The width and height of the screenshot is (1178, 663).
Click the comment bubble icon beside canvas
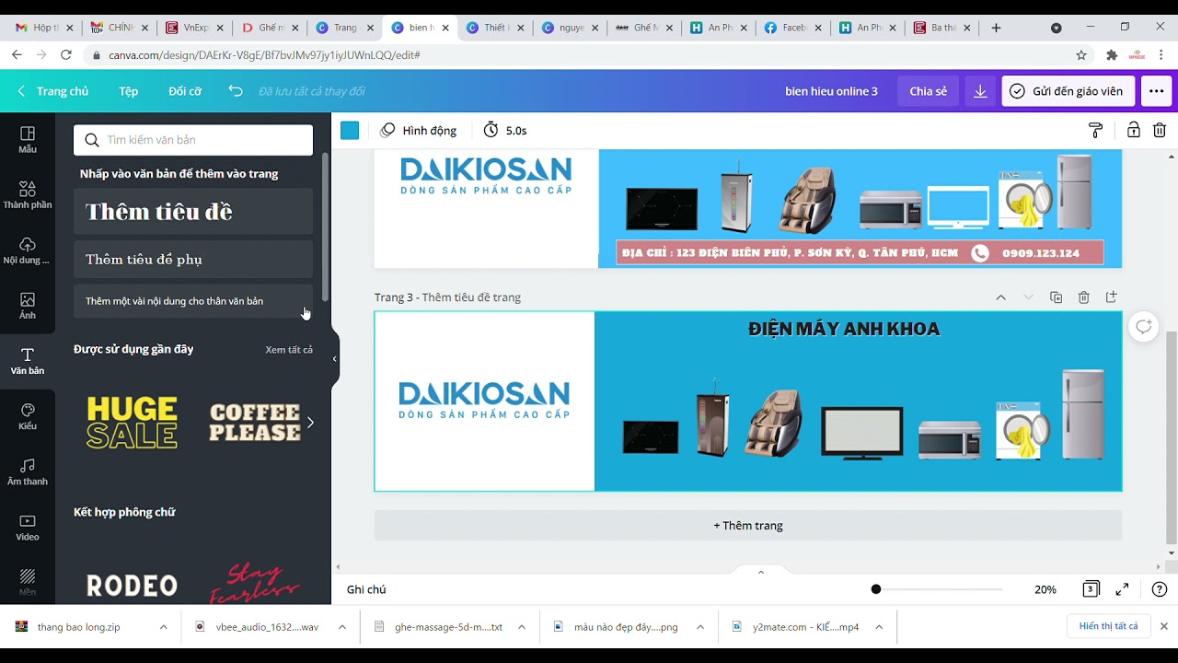click(x=1143, y=327)
